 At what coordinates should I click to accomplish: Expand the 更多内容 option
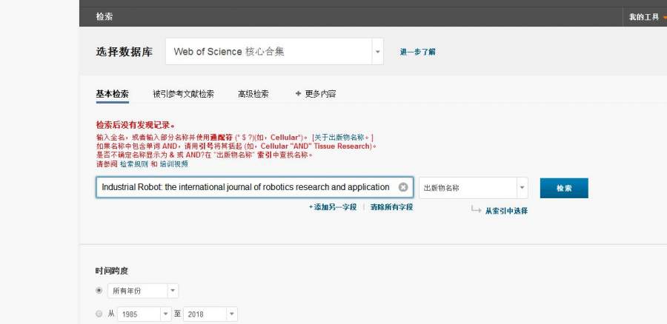[316, 94]
